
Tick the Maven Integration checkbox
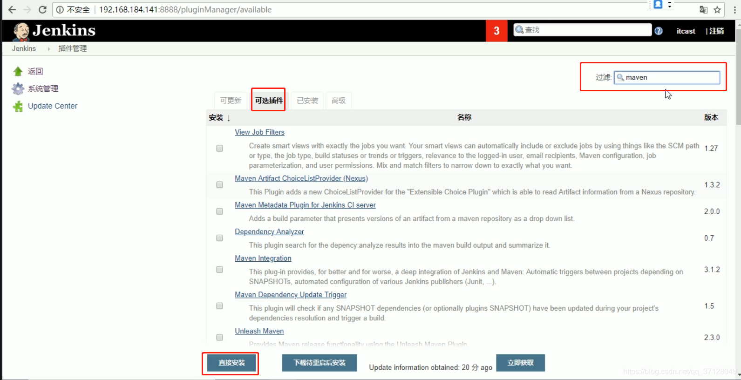219,270
